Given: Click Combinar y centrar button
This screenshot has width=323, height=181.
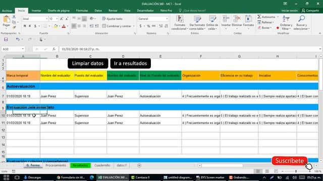Looking at the screenshot, I should 117,26.
